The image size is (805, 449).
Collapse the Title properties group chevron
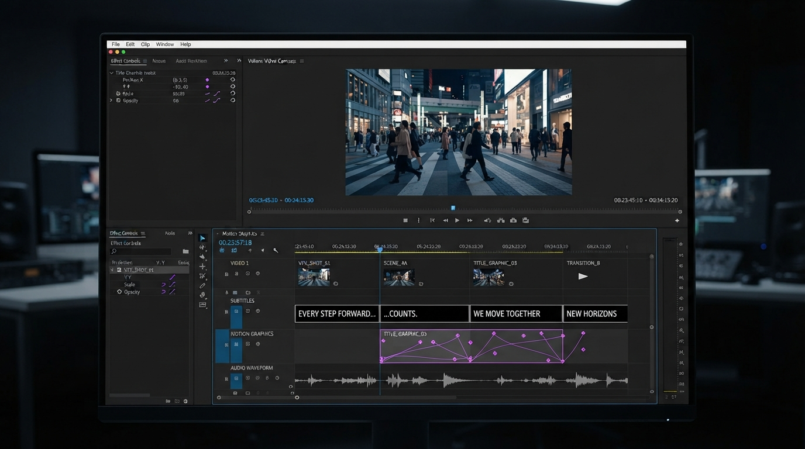point(112,73)
